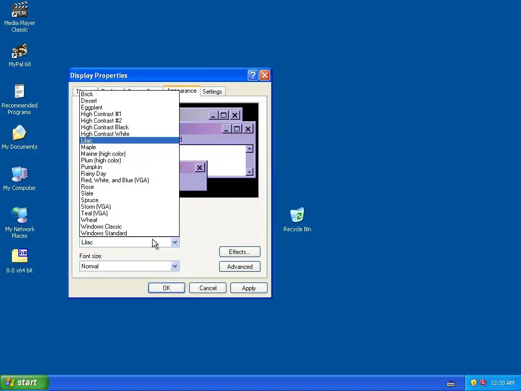Select Red, White, and Blue (VGA)
The height and width of the screenshot is (391, 521).
(130, 180)
